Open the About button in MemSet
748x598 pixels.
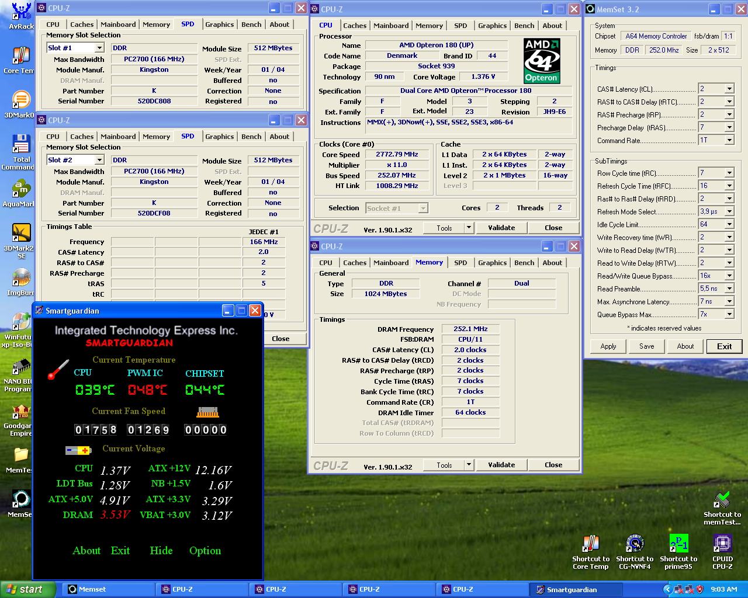pyautogui.click(x=685, y=346)
